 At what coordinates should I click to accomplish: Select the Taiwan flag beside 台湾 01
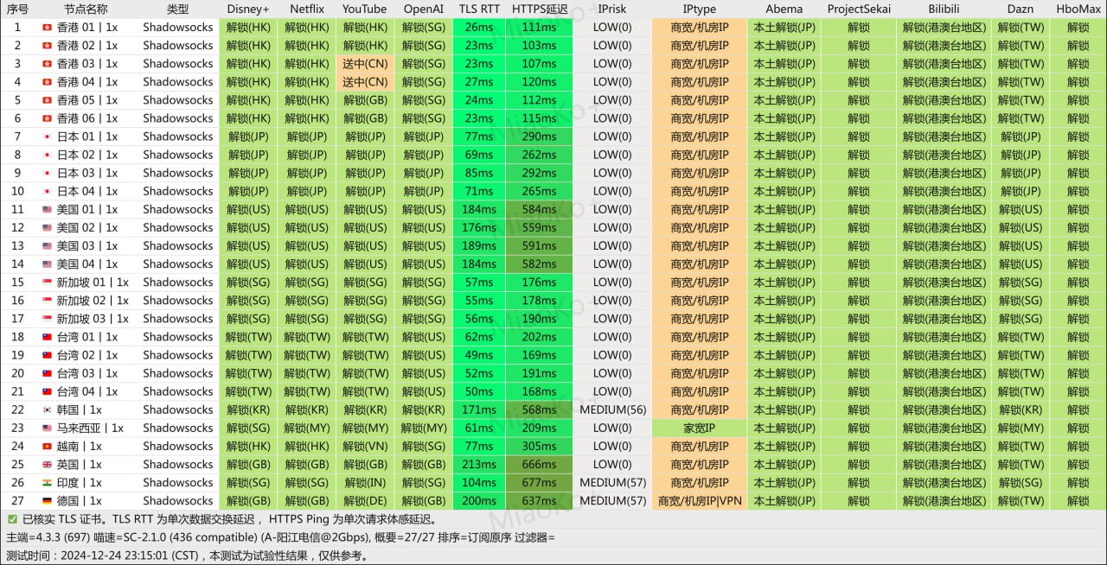click(x=47, y=337)
